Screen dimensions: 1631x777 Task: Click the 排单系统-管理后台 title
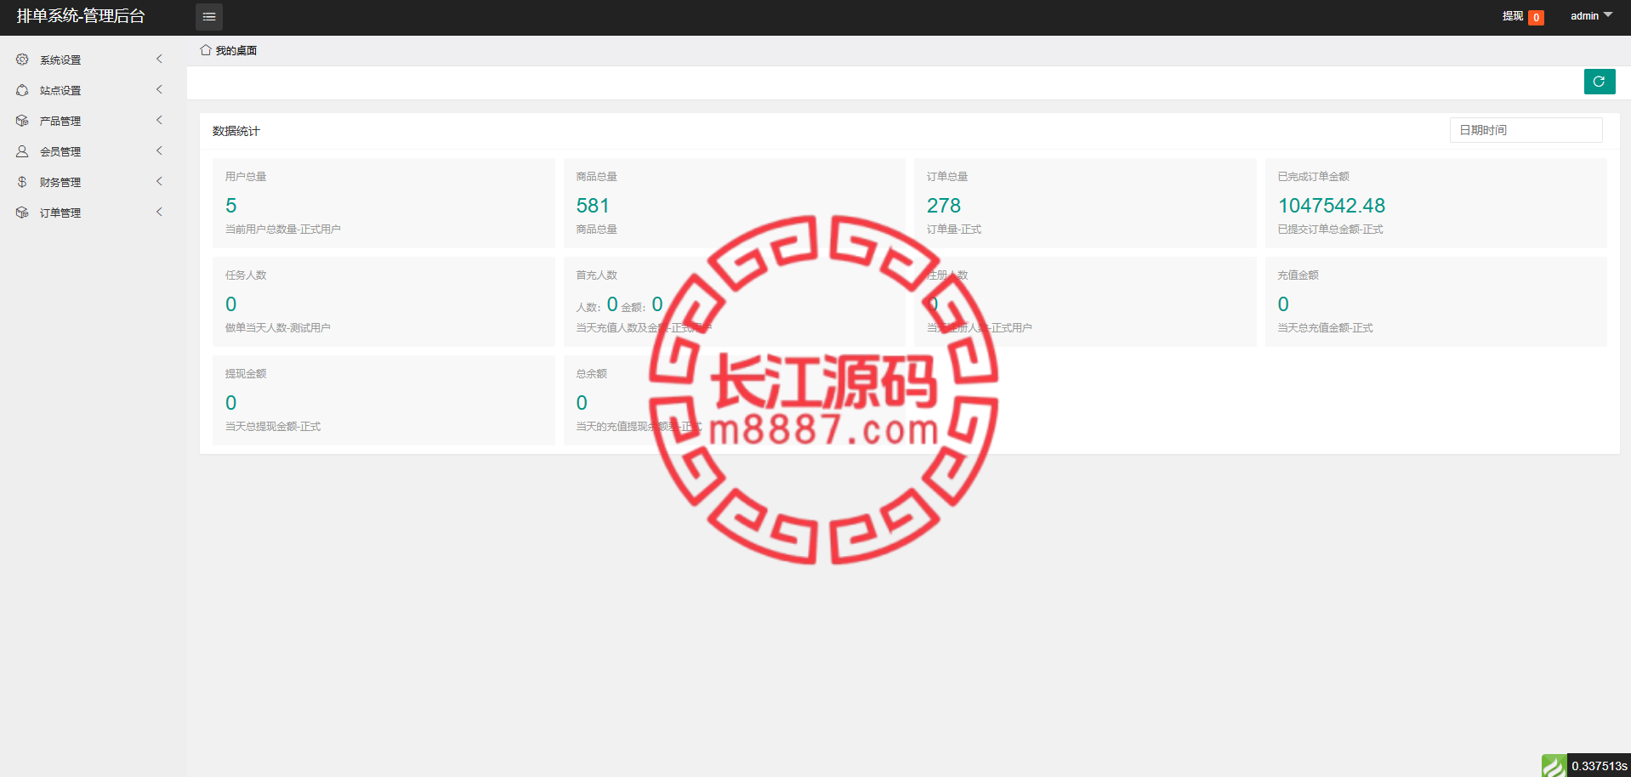point(81,16)
